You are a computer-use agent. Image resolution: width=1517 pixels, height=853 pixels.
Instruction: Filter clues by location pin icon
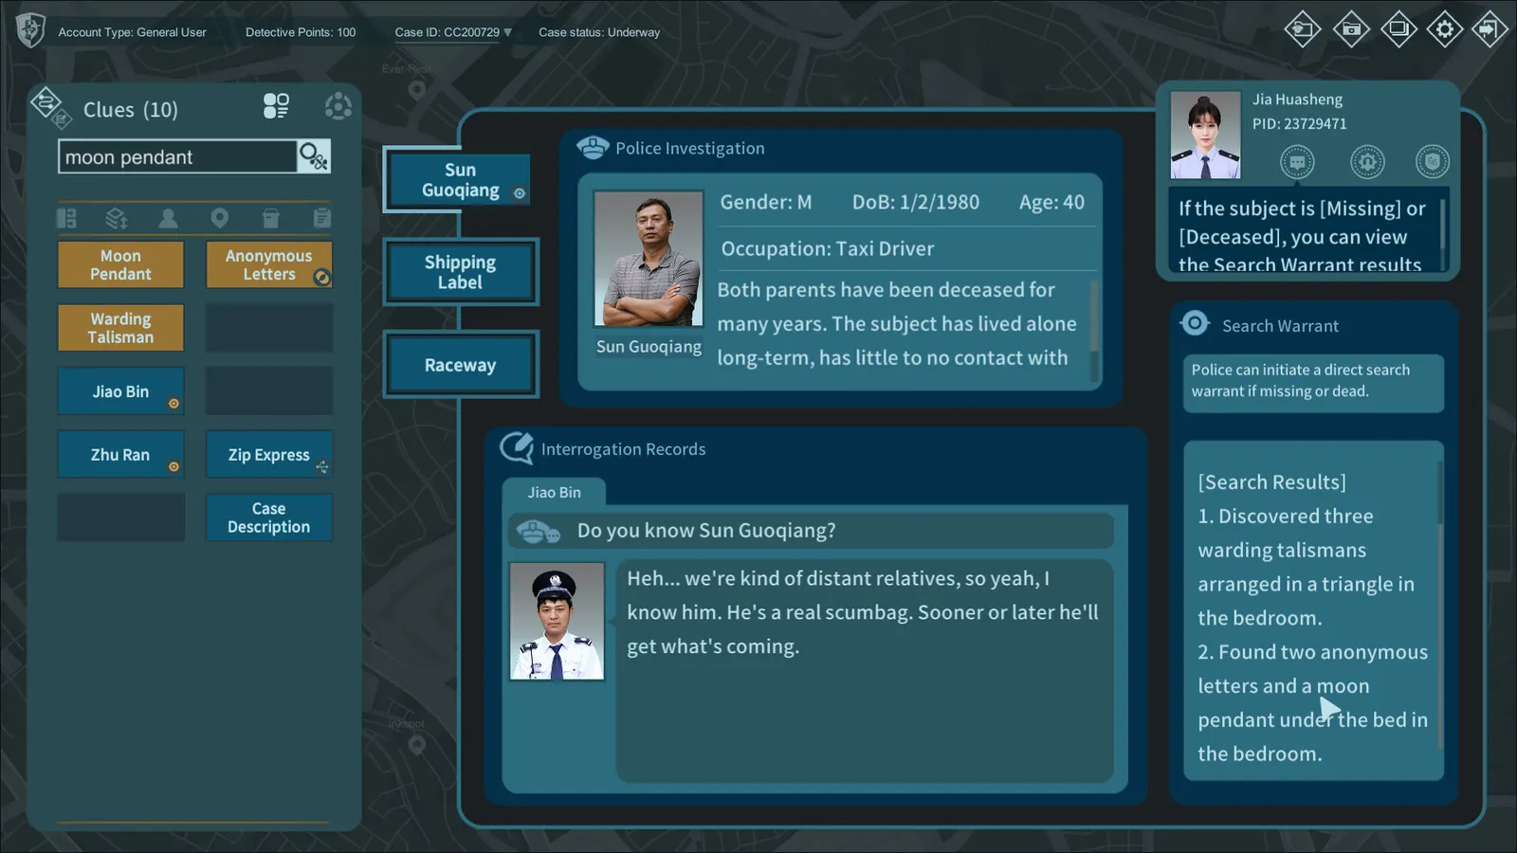pos(219,219)
